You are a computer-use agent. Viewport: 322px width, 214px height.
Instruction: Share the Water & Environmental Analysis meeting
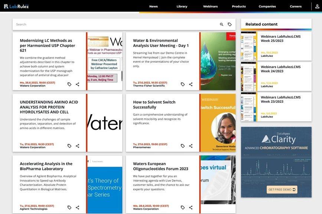191,84
